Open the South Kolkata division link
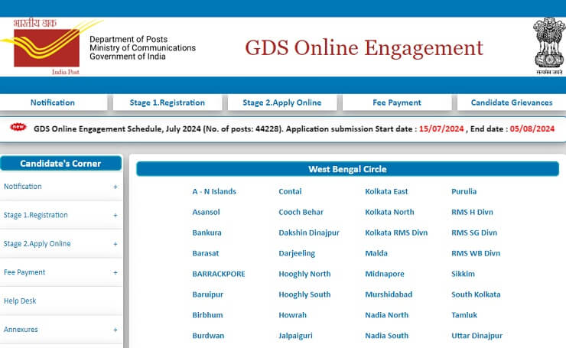This screenshot has width=566, height=348. click(x=476, y=294)
